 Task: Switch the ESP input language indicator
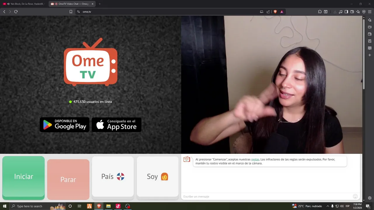click(347, 206)
